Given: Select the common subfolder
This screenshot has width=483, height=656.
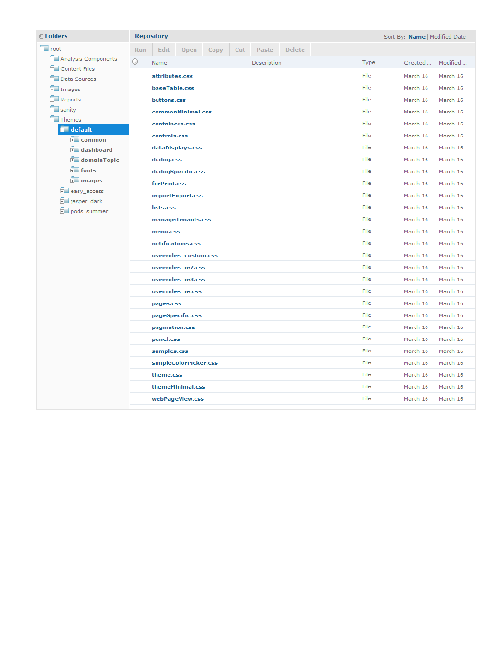Looking at the screenshot, I should tap(93, 140).
